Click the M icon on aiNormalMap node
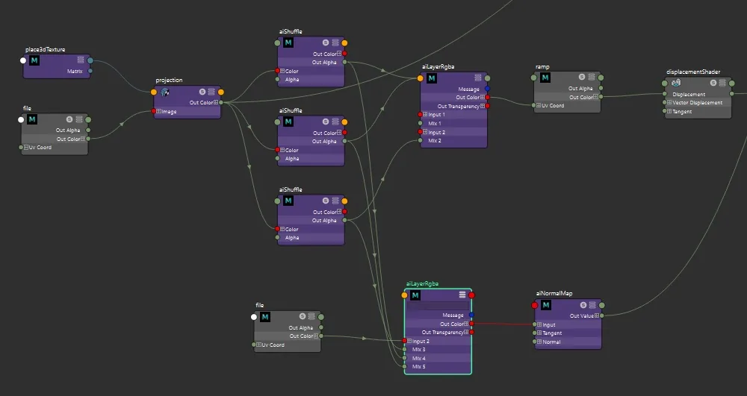 click(546, 305)
